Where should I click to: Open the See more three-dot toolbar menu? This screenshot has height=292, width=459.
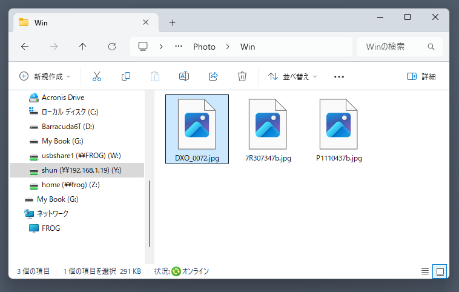[339, 77]
